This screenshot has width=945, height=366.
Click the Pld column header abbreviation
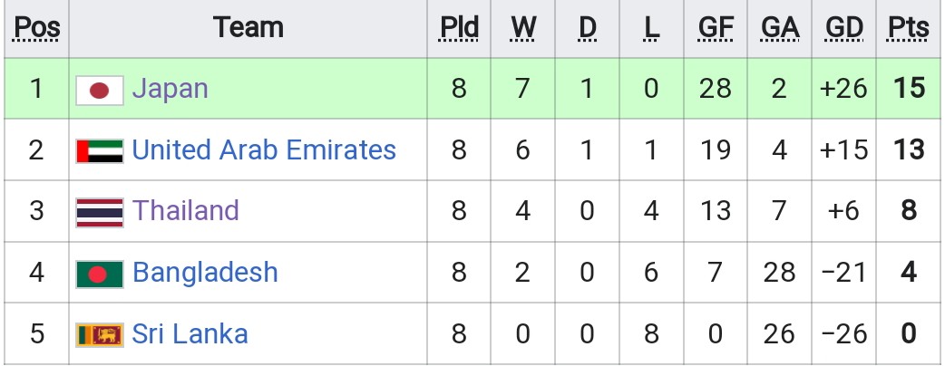(459, 28)
